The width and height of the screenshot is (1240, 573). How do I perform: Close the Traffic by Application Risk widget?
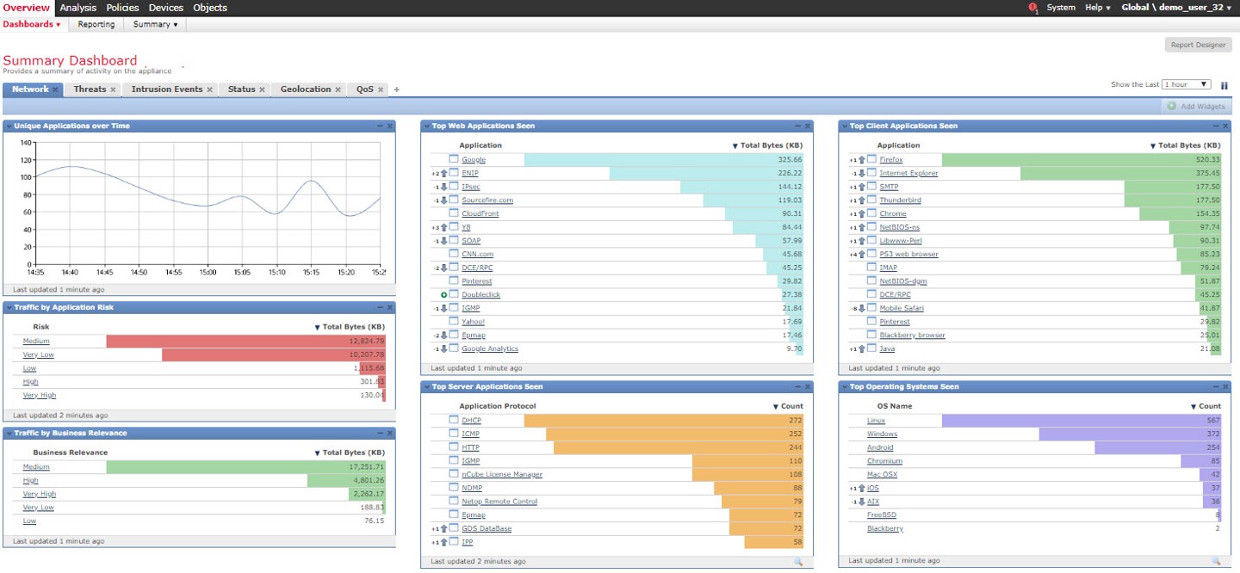point(389,307)
